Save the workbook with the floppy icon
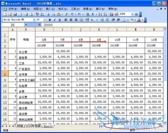 tap(15, 14)
